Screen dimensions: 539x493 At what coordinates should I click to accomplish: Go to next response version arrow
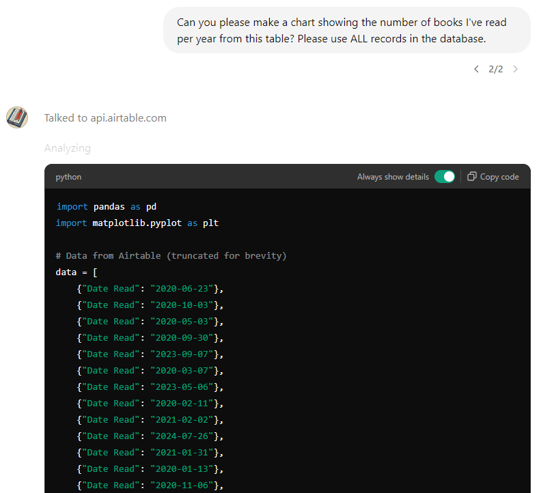tap(515, 69)
